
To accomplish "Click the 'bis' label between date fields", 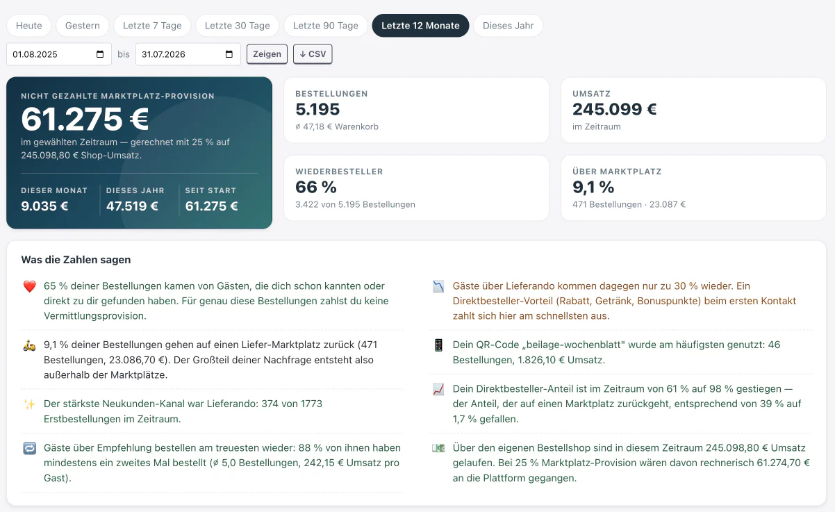I will (x=124, y=54).
